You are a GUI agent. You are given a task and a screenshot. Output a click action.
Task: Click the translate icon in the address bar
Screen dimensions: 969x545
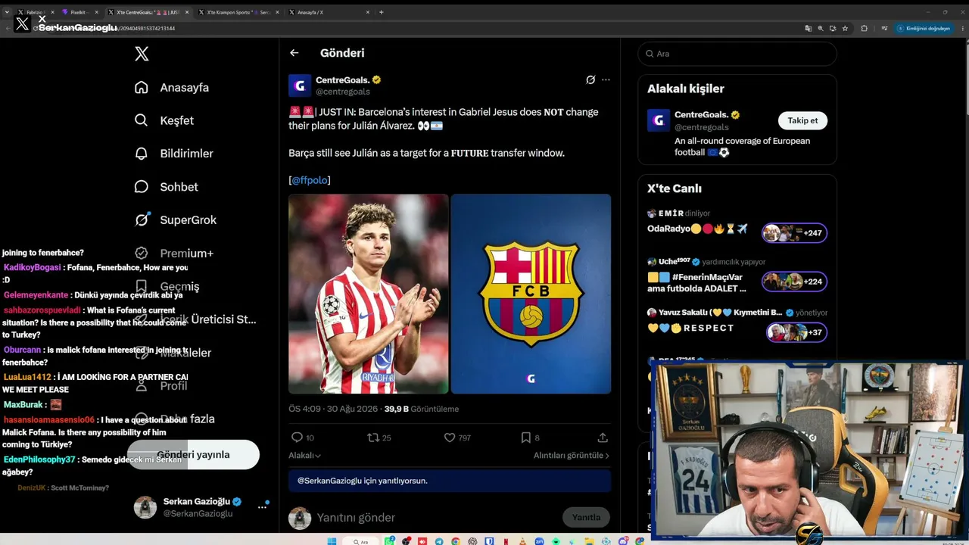[809, 29]
